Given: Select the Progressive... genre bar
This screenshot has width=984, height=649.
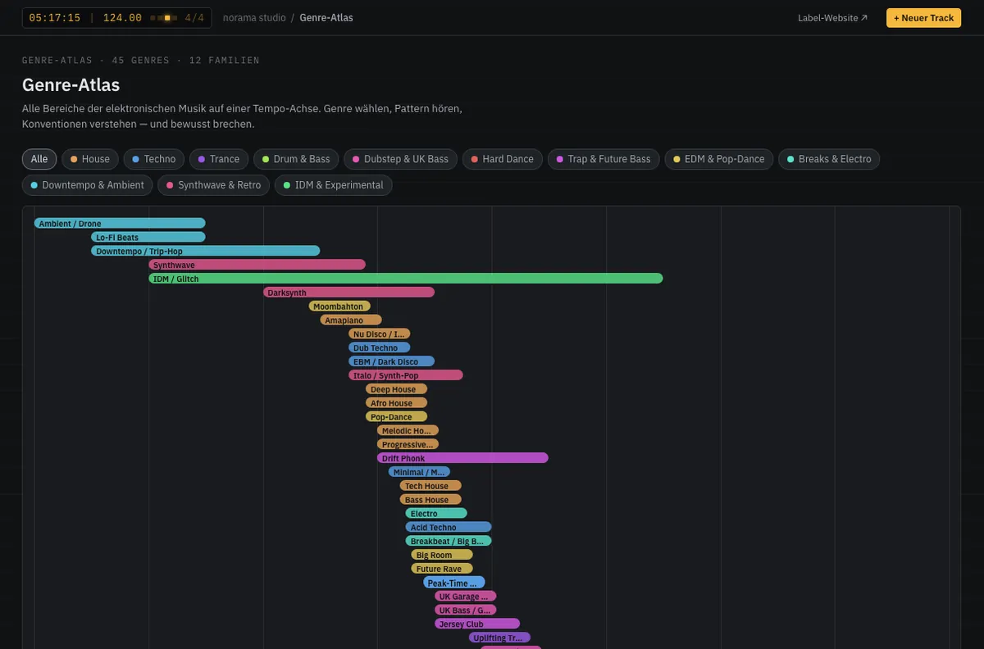Looking at the screenshot, I should click(x=408, y=445).
